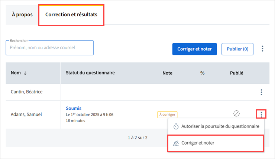Switch to the À propos tab
This screenshot has height=159, width=275.
22,15
